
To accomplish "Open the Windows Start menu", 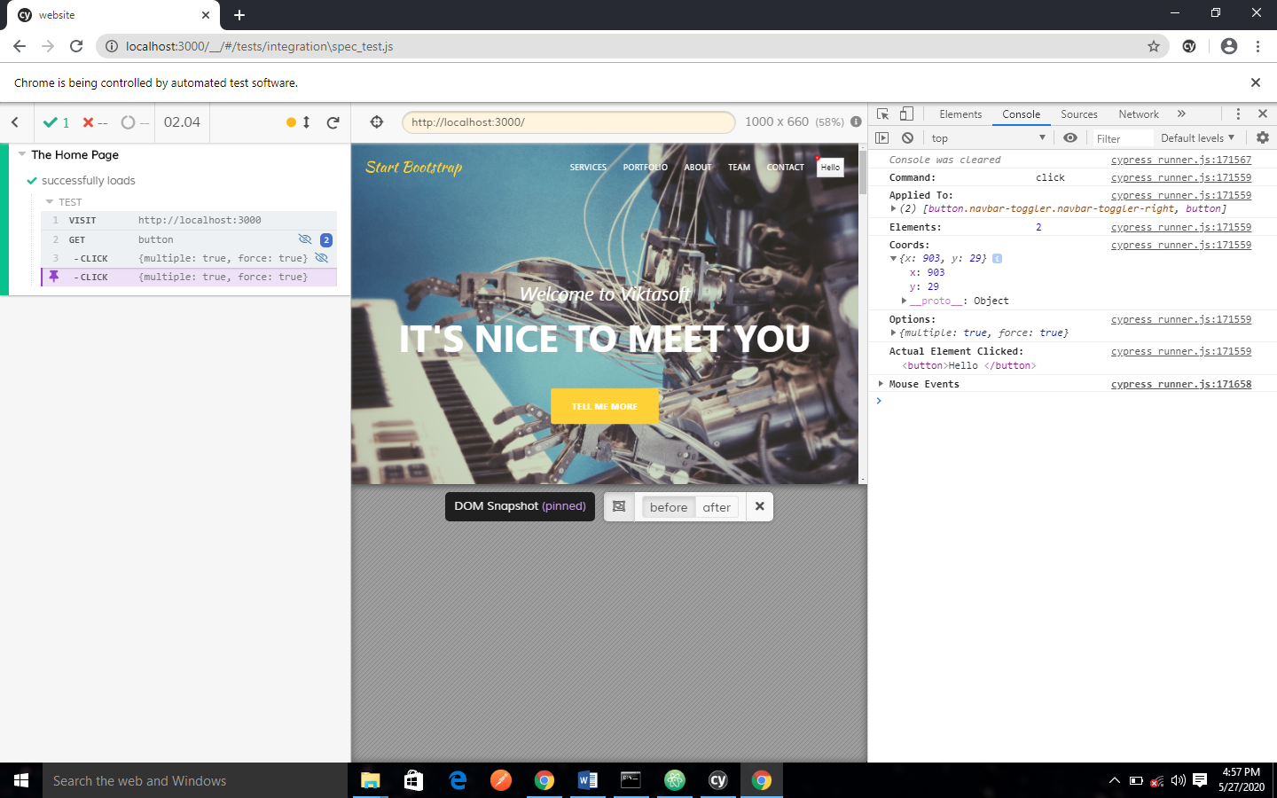I will [x=21, y=780].
